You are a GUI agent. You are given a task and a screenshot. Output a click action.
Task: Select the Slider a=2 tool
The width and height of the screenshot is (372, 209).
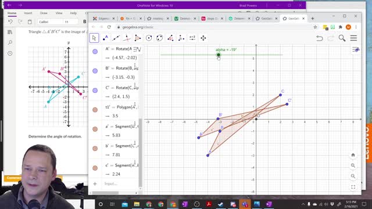[x=192, y=38]
